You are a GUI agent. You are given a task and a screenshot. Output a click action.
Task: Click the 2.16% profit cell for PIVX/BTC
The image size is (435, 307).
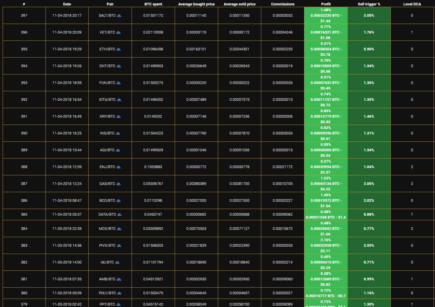[x=326, y=245]
